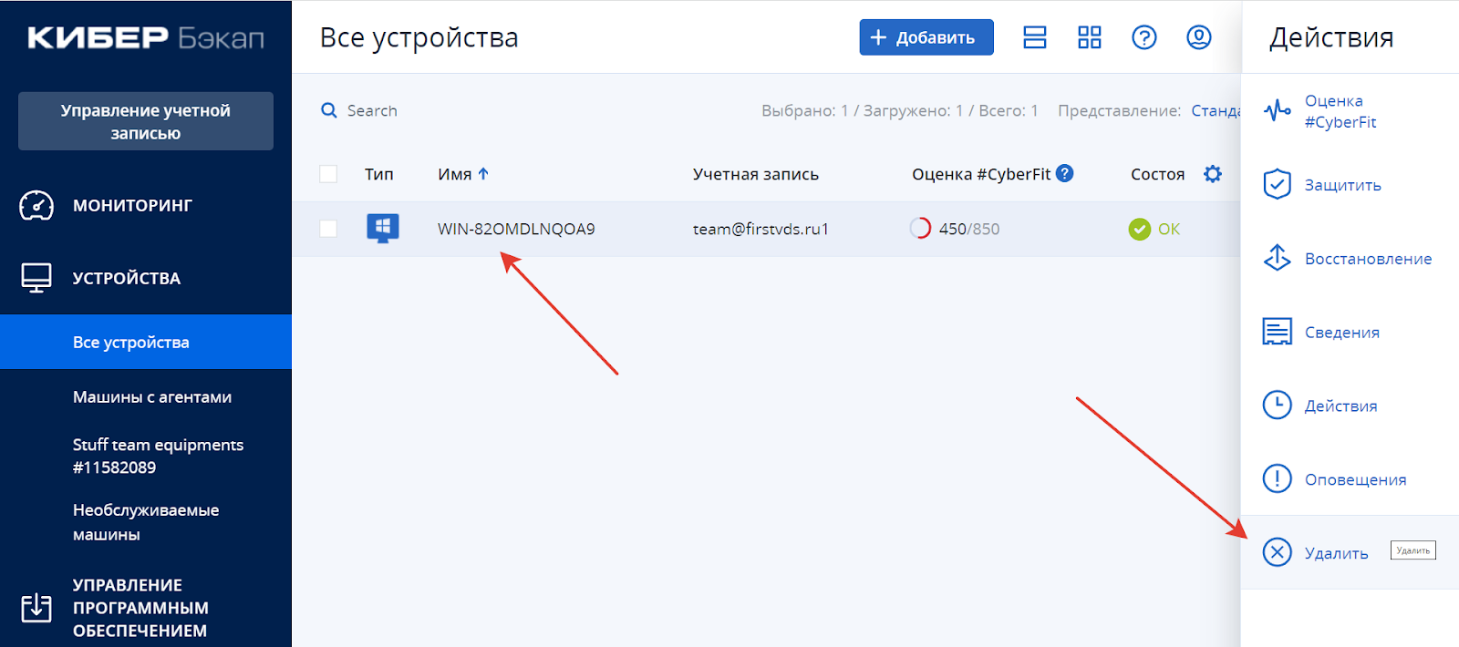
Task: Click the КИБЕР Бэкап logo
Action: pyautogui.click(x=146, y=37)
